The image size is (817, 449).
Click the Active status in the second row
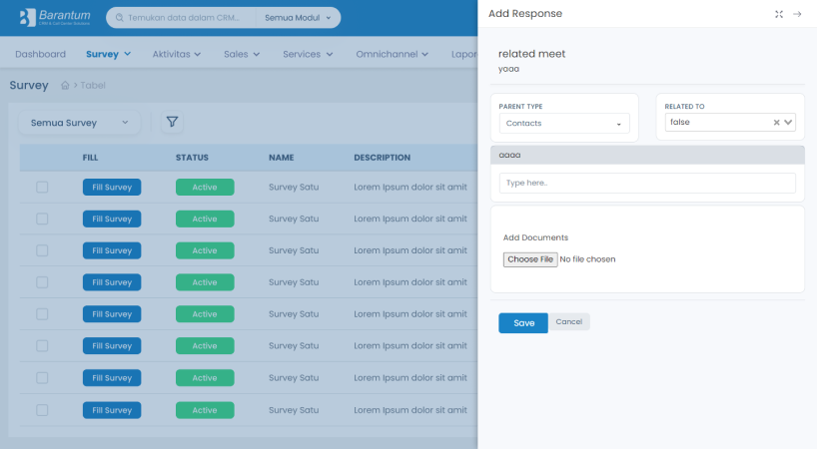coord(205,219)
